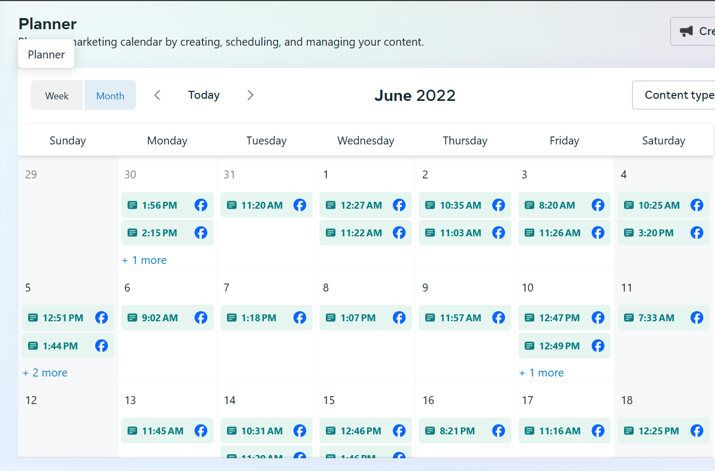Jump to Today in calendar
This screenshot has height=471, width=715.
[204, 95]
